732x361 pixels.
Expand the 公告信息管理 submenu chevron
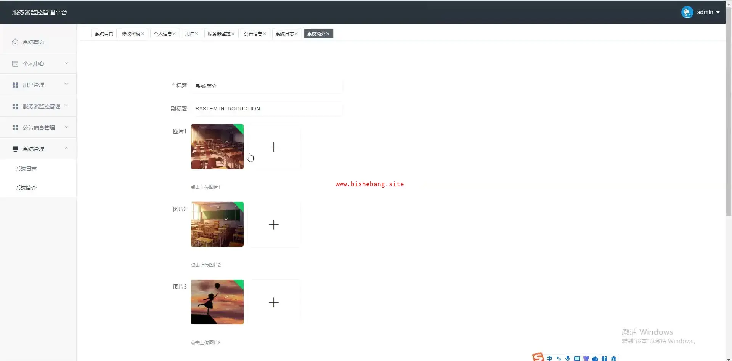[66, 127]
